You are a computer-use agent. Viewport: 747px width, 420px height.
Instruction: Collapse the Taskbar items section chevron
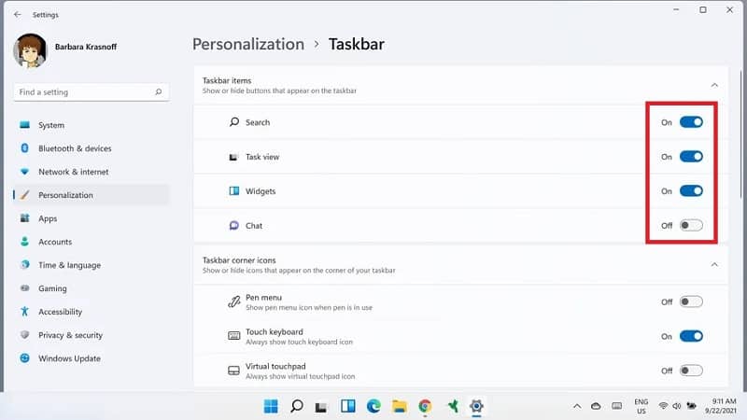(714, 85)
